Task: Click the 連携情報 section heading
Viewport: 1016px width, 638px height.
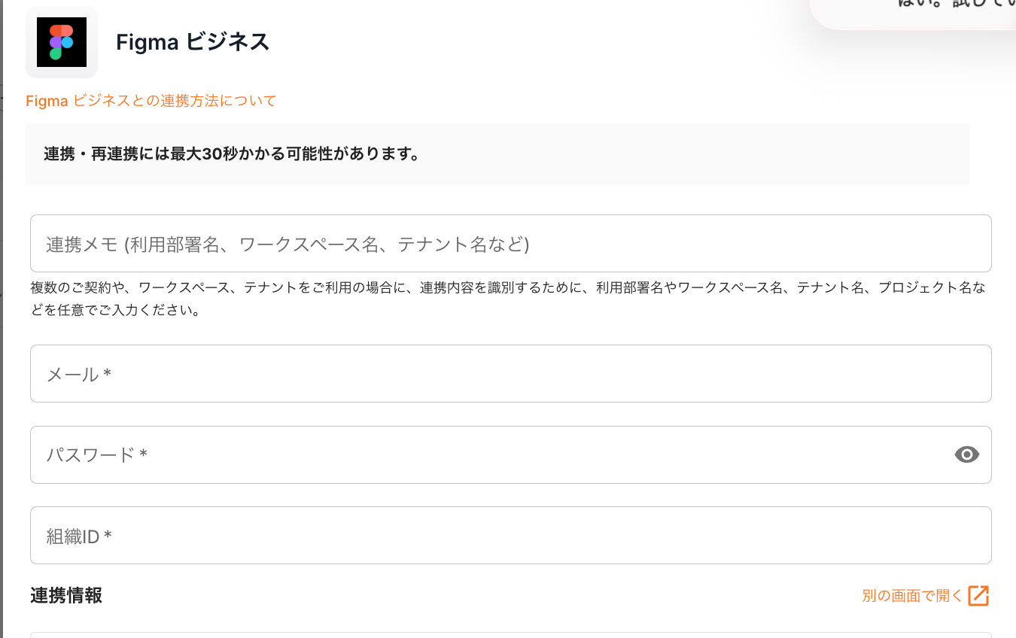Action: [66, 596]
